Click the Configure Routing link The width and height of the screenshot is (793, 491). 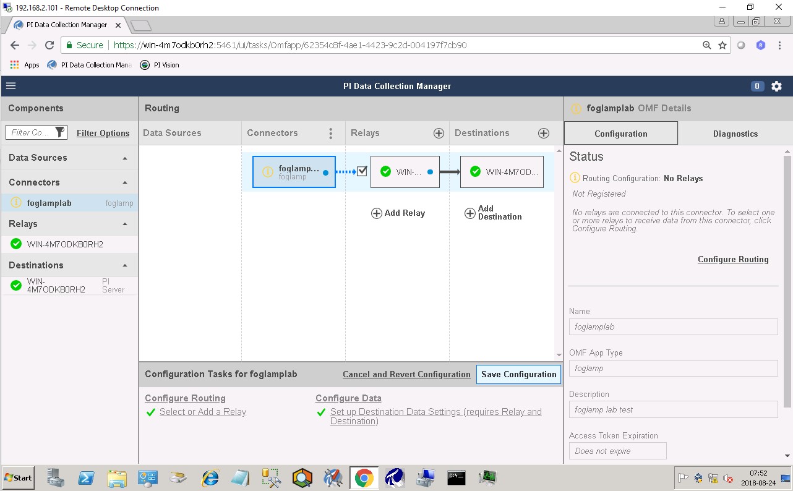(x=733, y=260)
